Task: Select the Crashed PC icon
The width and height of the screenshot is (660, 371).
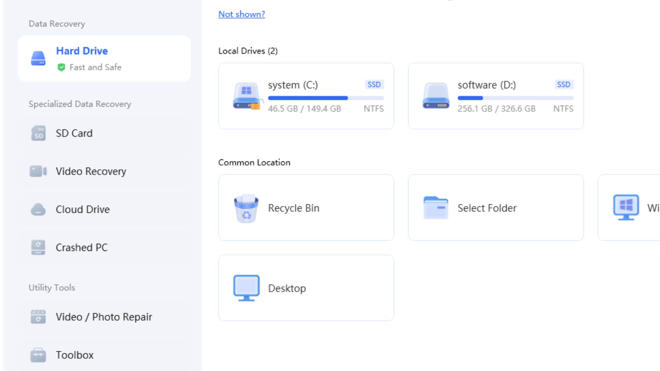Action: (x=38, y=248)
